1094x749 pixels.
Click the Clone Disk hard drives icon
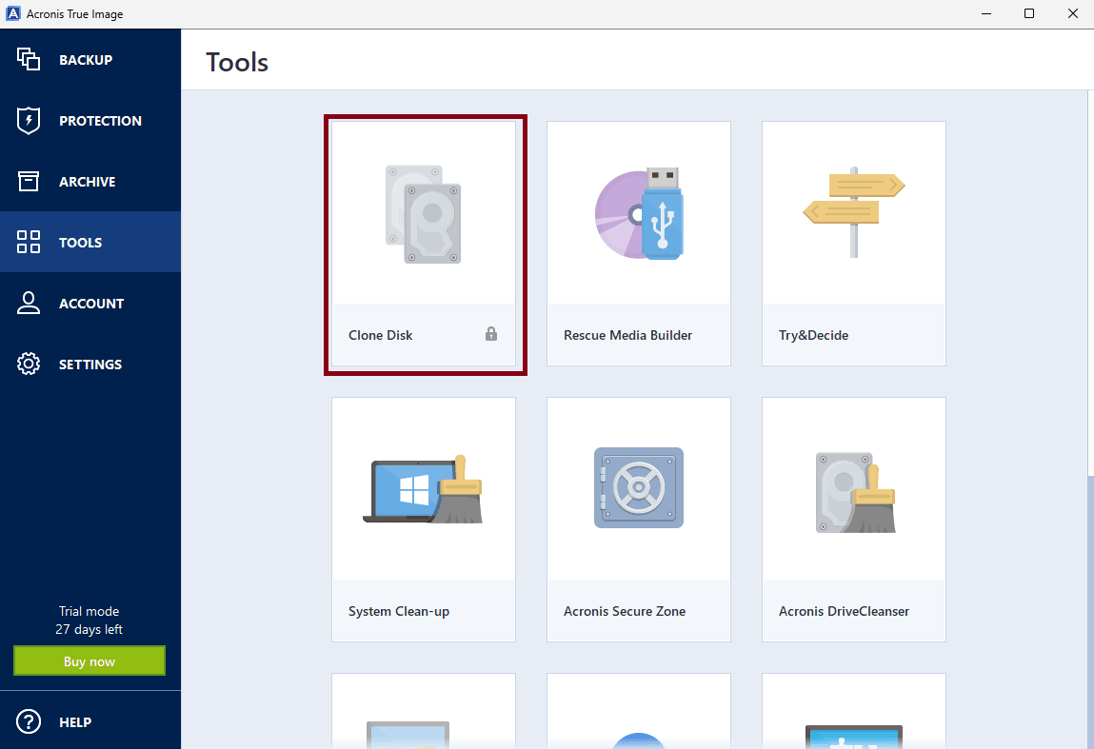424,214
